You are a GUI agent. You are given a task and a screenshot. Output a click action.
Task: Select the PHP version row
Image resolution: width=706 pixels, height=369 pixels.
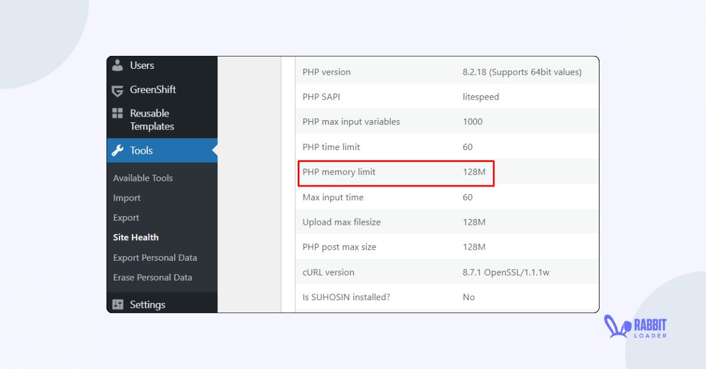click(x=412, y=71)
